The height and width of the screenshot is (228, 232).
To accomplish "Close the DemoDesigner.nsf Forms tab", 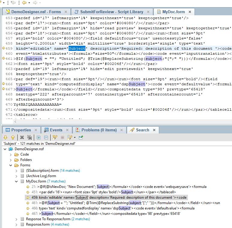I will click(66, 12).
